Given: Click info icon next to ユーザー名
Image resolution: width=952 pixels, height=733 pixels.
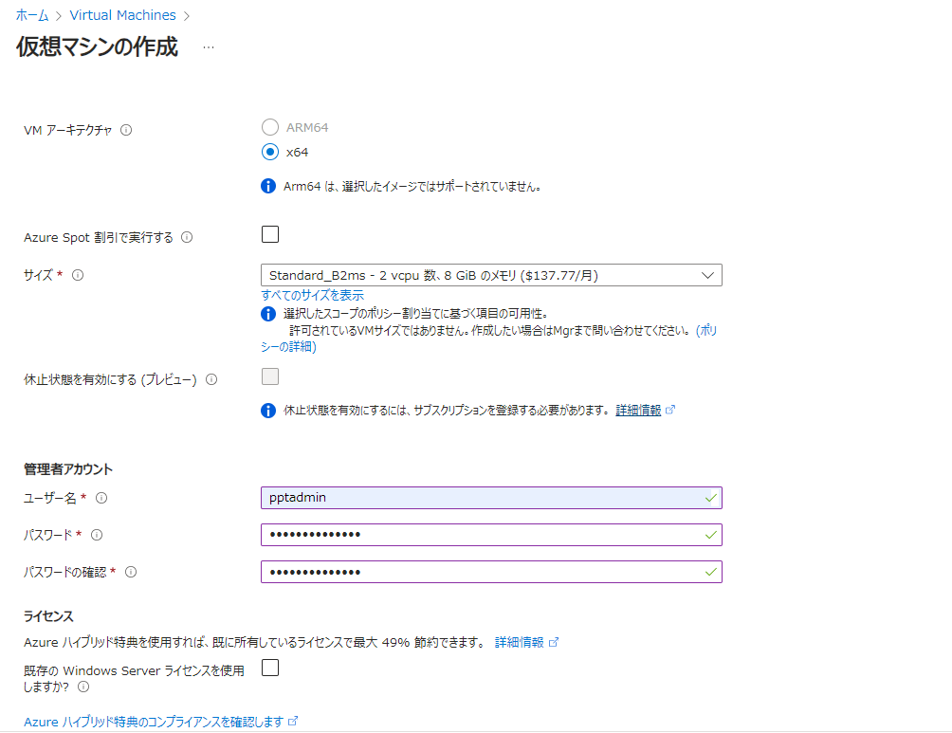Looking at the screenshot, I should coord(101,498).
